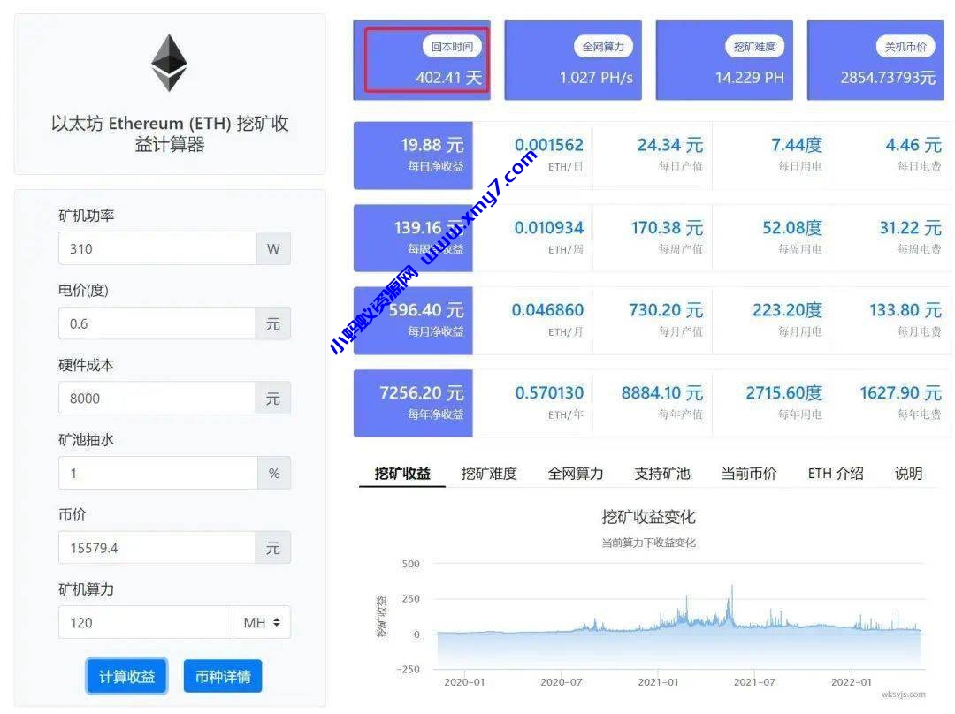Focus the 币价 input showing 15579.4
Viewport: 955px width, 714px height.
click(157, 547)
